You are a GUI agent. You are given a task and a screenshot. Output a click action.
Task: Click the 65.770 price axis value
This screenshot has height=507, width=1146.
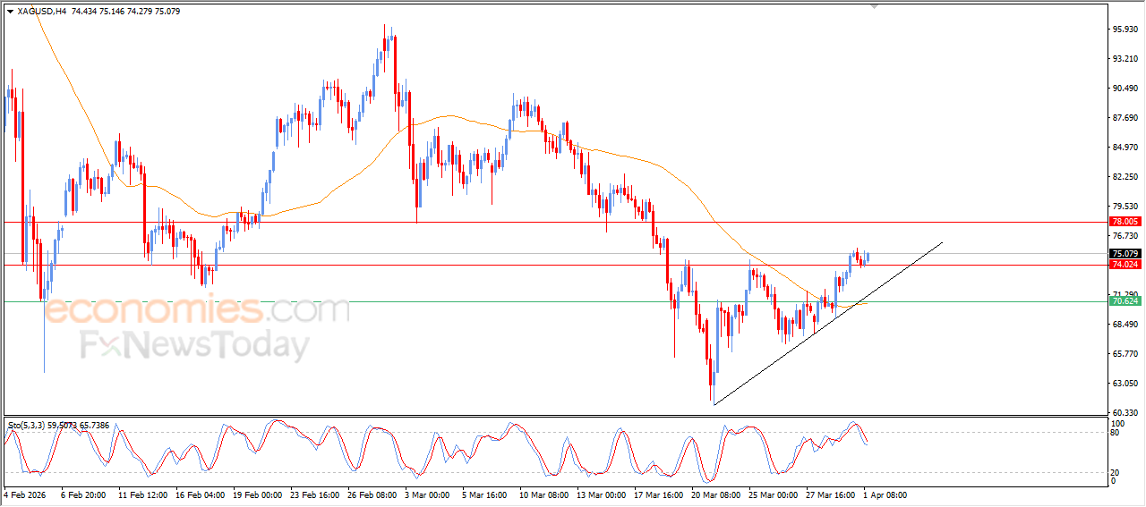point(1125,354)
